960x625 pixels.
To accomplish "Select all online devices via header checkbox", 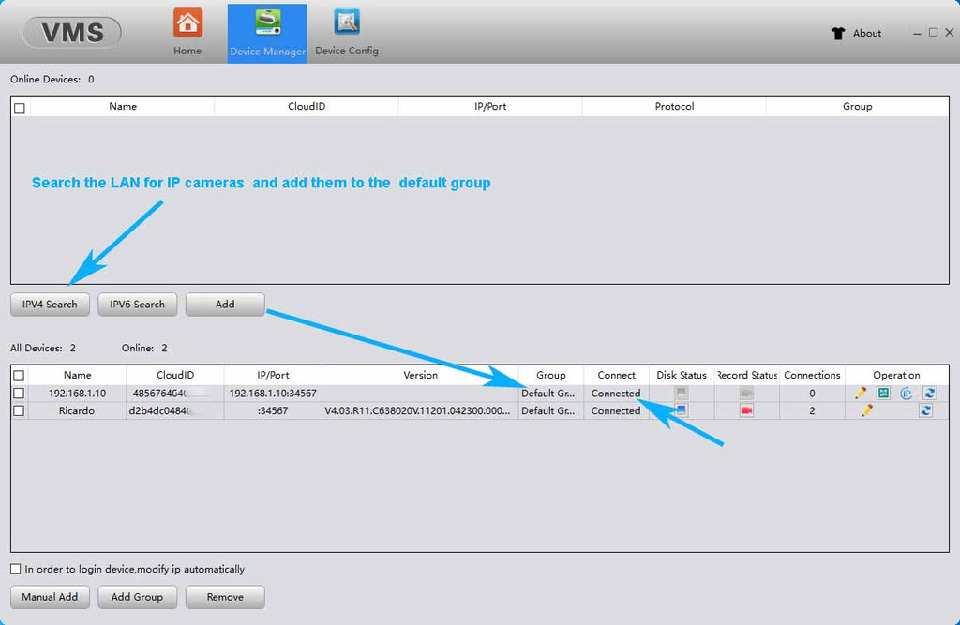I will [20, 108].
